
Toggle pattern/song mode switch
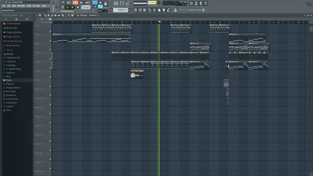coord(62,7)
